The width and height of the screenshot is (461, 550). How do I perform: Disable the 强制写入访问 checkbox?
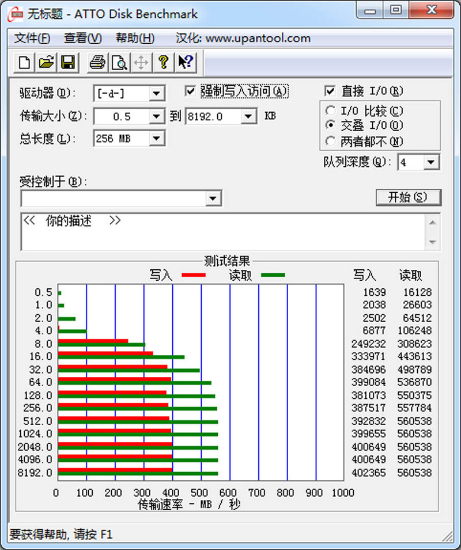click(x=190, y=90)
